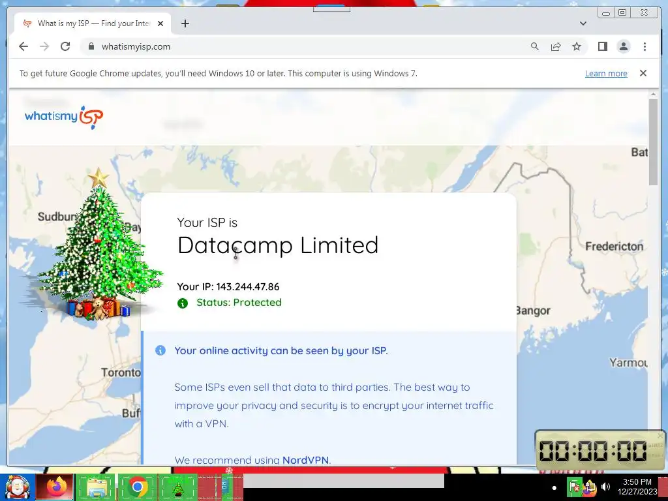Open the Learn more link in update notice
The height and width of the screenshot is (501, 668).
[x=606, y=73]
